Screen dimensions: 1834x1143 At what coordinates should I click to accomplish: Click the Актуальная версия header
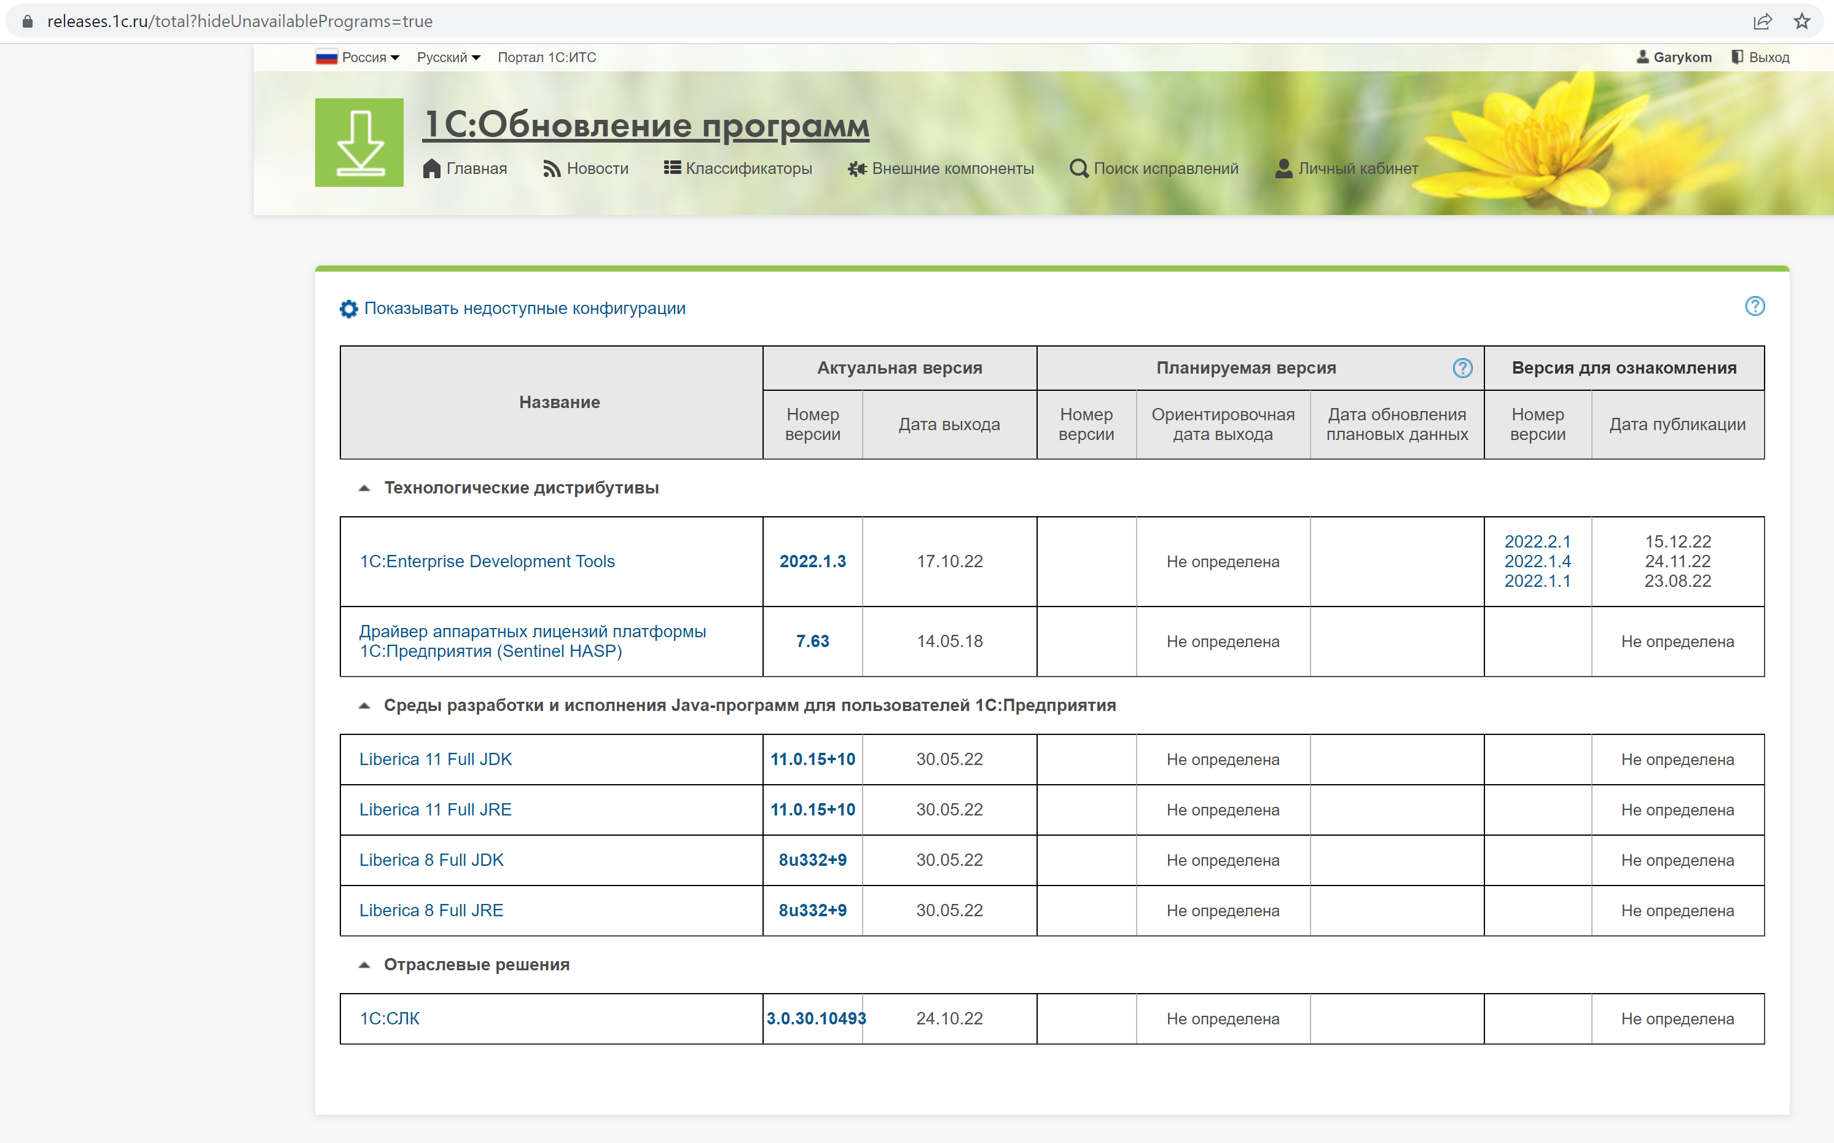(x=900, y=368)
